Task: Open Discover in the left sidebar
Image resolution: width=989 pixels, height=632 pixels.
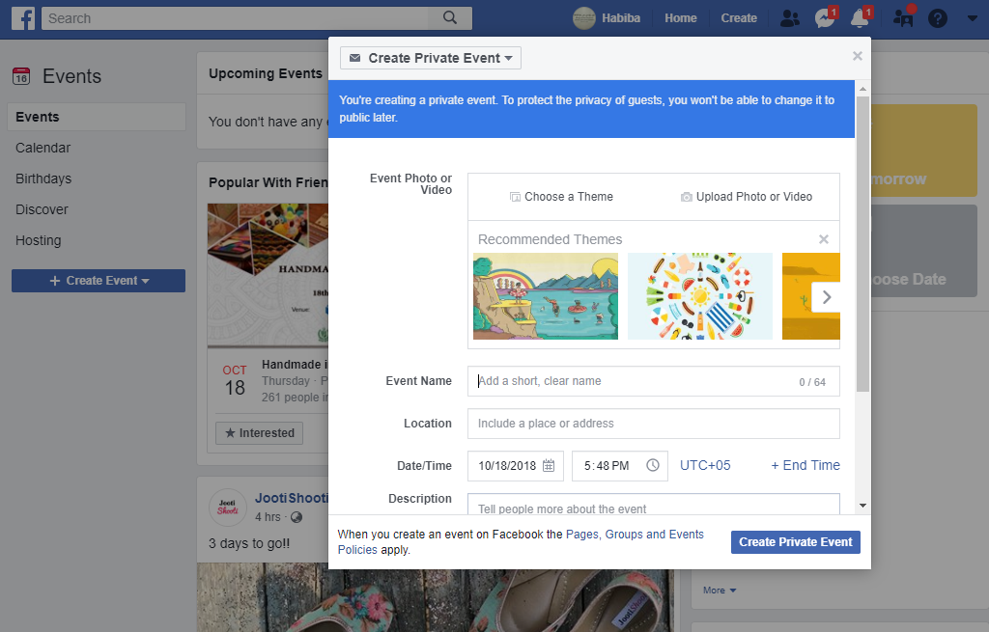Action: point(42,209)
